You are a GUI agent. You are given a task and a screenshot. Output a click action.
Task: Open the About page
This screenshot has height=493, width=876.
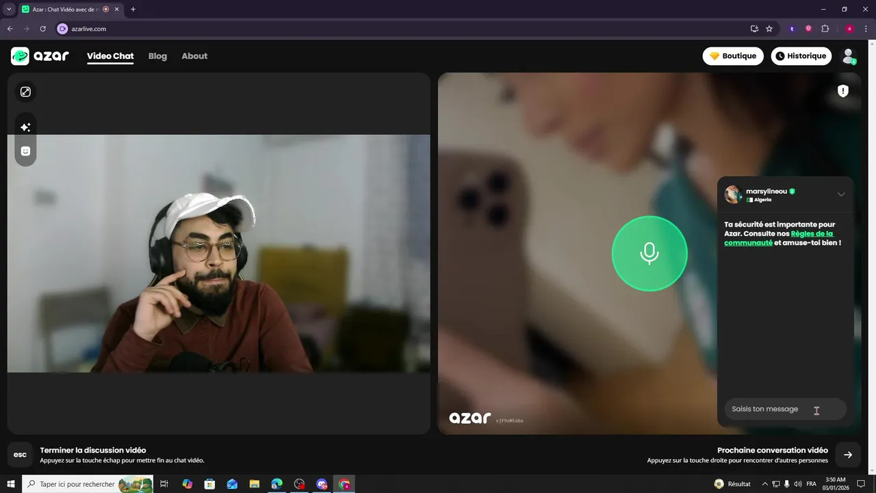(x=194, y=56)
